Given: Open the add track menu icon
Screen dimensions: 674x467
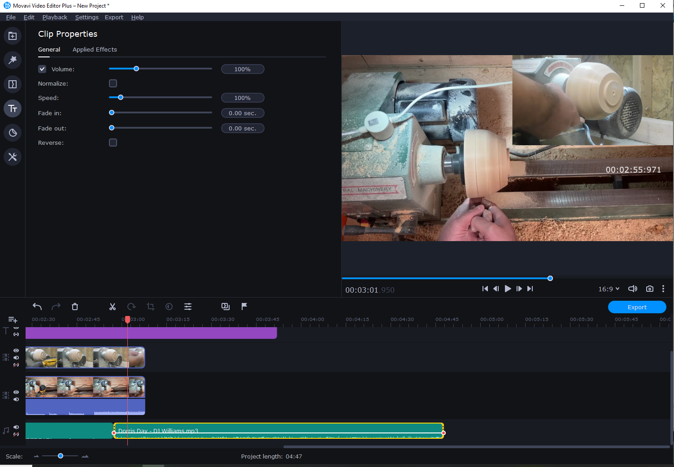Looking at the screenshot, I should tap(13, 320).
